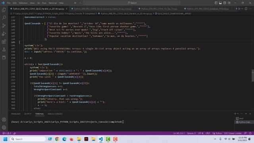Click the VS Code logo in title bar
The image size is (254, 143).
pyautogui.click(x=3, y=3)
